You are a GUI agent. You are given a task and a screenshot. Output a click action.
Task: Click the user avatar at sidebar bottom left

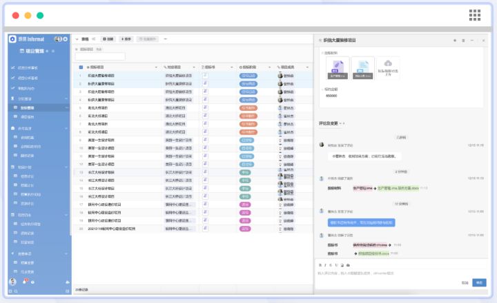[x=12, y=282]
